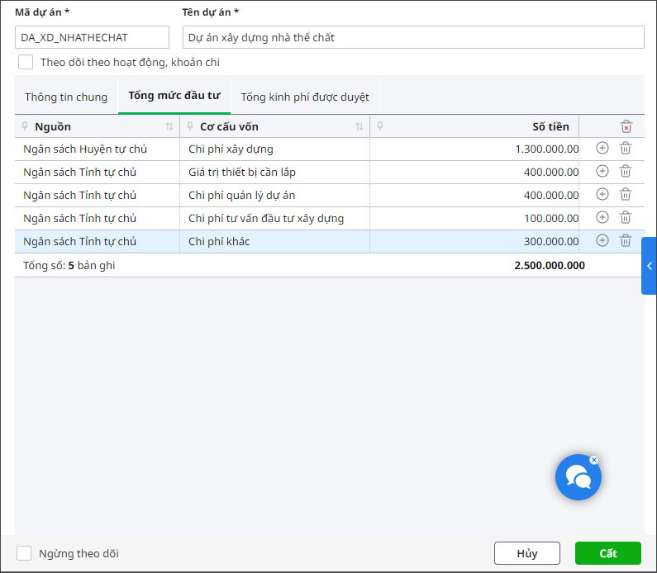
Task: Focus the Tên dự án input field
Action: (413, 37)
